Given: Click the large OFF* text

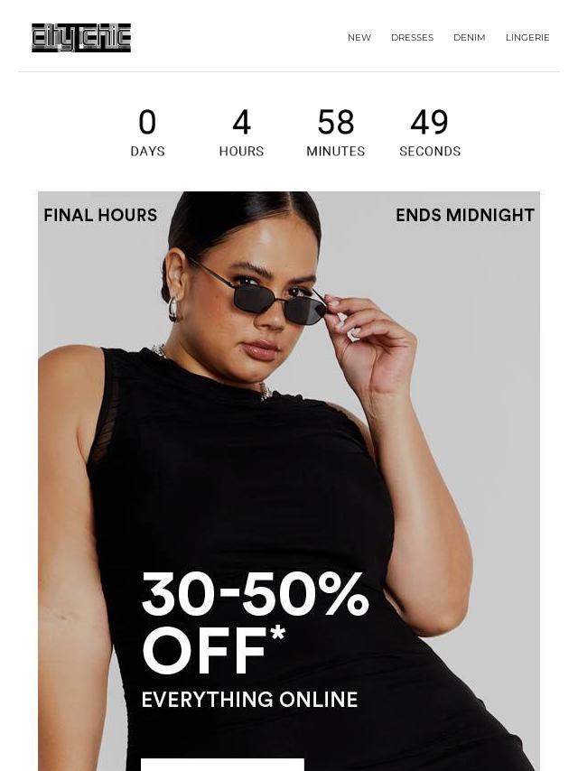Looking at the screenshot, I should pos(213,650).
